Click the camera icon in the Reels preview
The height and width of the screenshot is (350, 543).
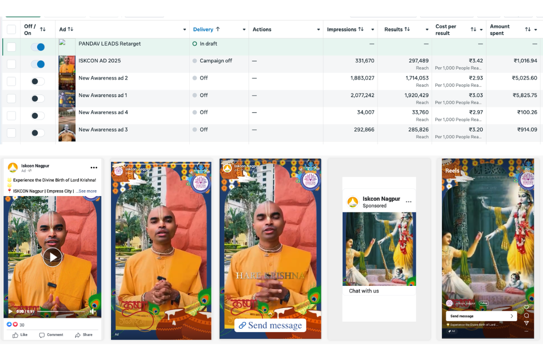pos(527,170)
